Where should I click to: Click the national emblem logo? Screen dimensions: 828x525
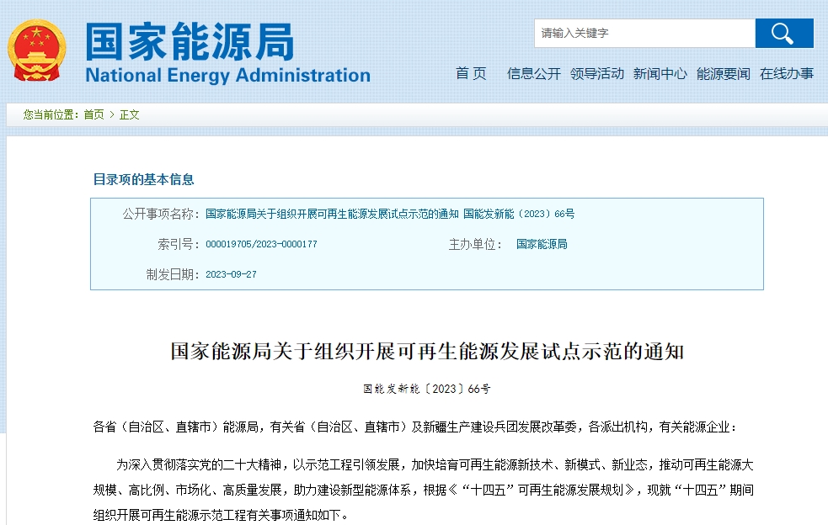(x=36, y=50)
